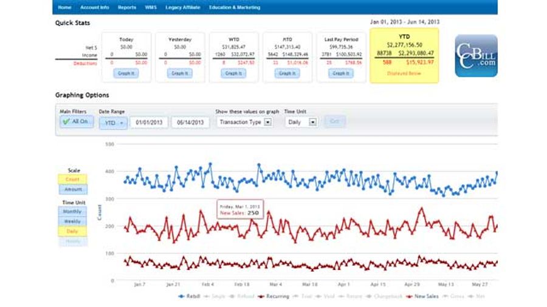The height and width of the screenshot is (307, 547).
Task: Click the YTD total $2,277,156.50
Action: 404,45
